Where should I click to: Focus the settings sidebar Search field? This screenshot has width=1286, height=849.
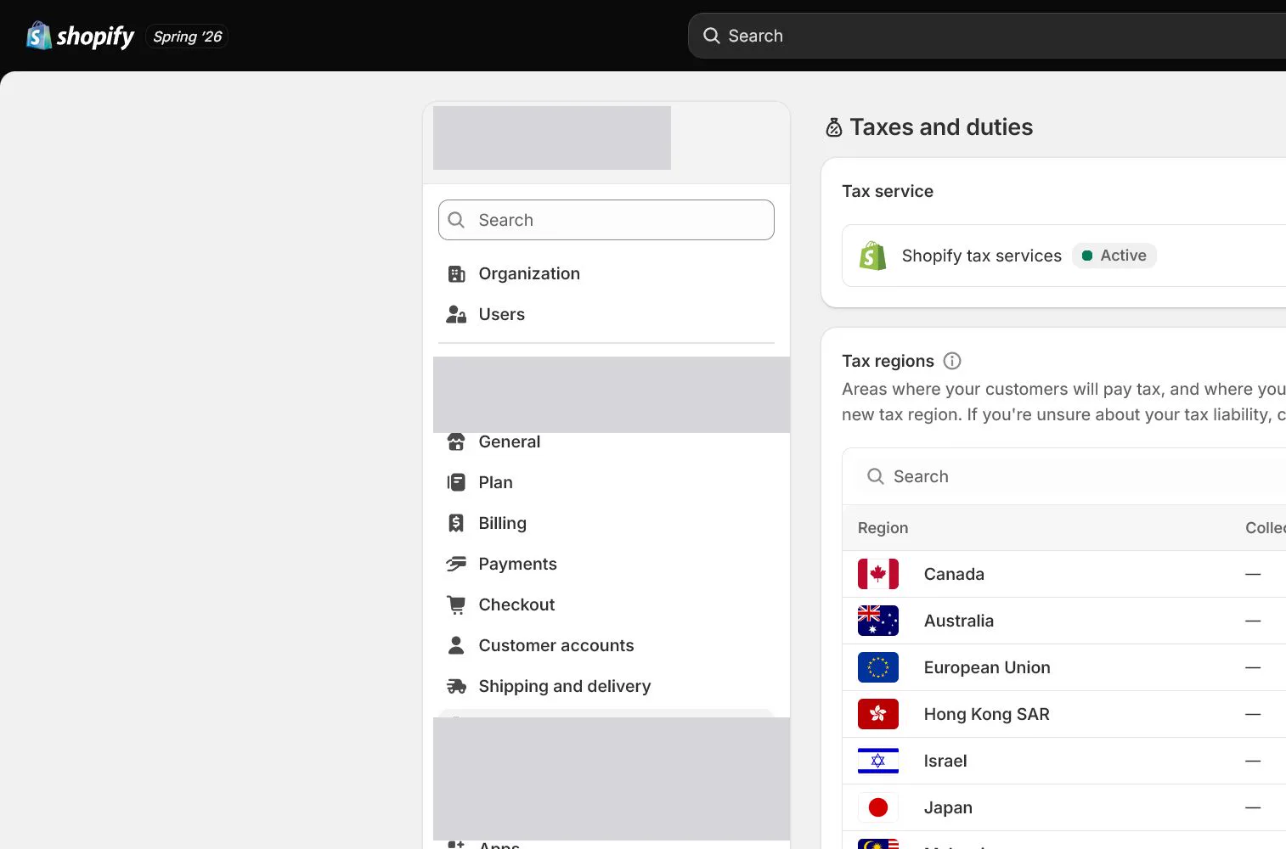606,220
